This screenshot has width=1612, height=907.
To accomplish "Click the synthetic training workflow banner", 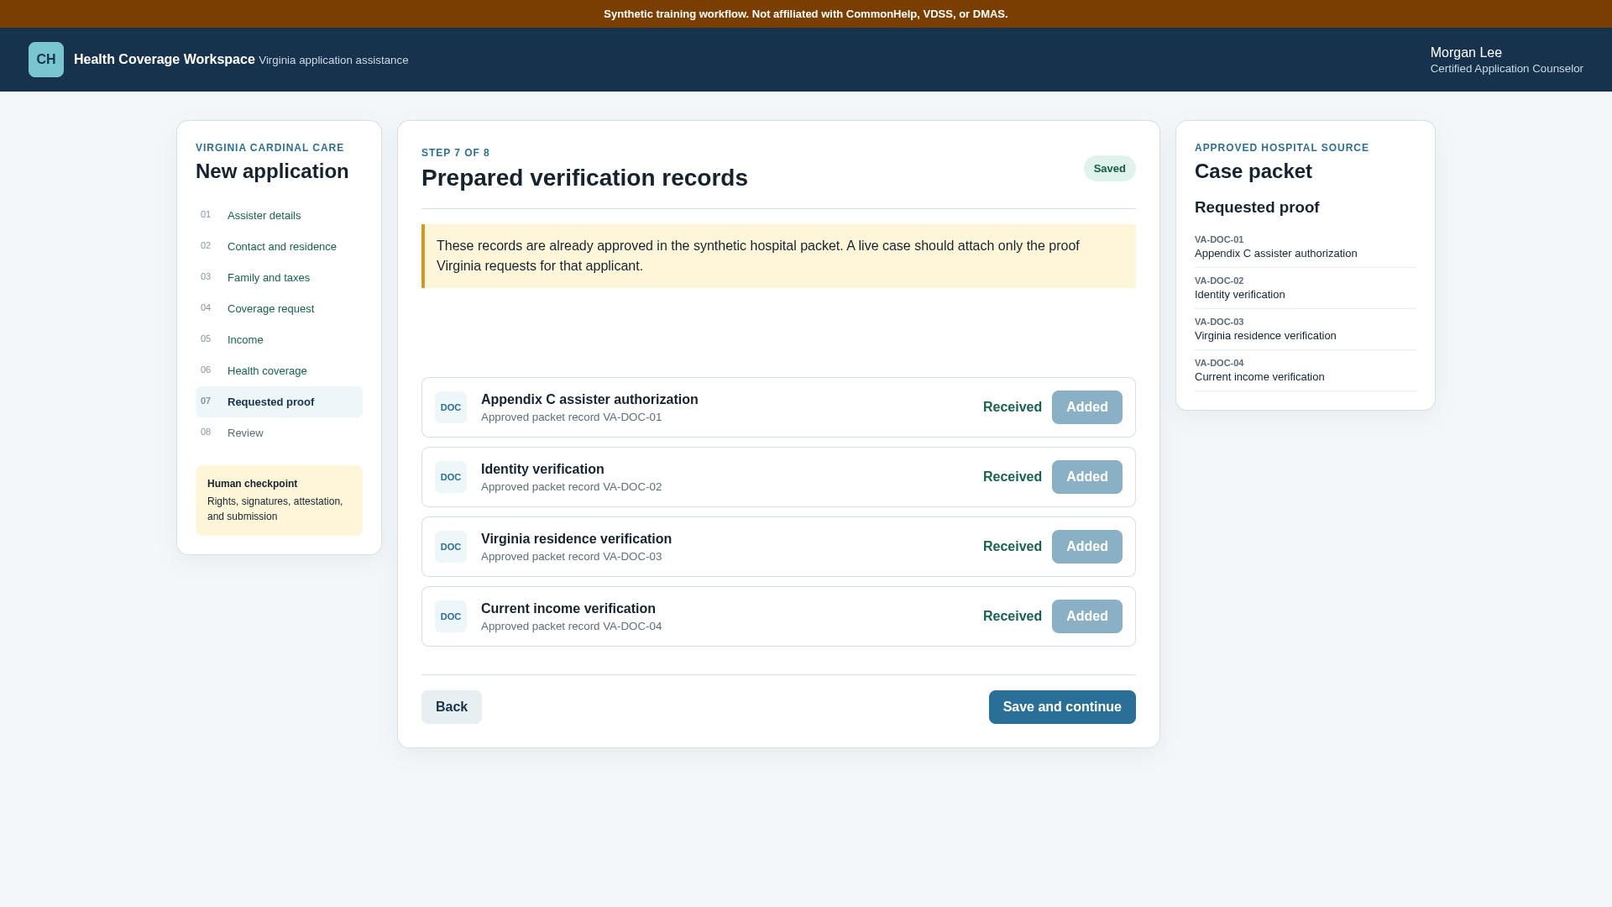I will coord(806,14).
